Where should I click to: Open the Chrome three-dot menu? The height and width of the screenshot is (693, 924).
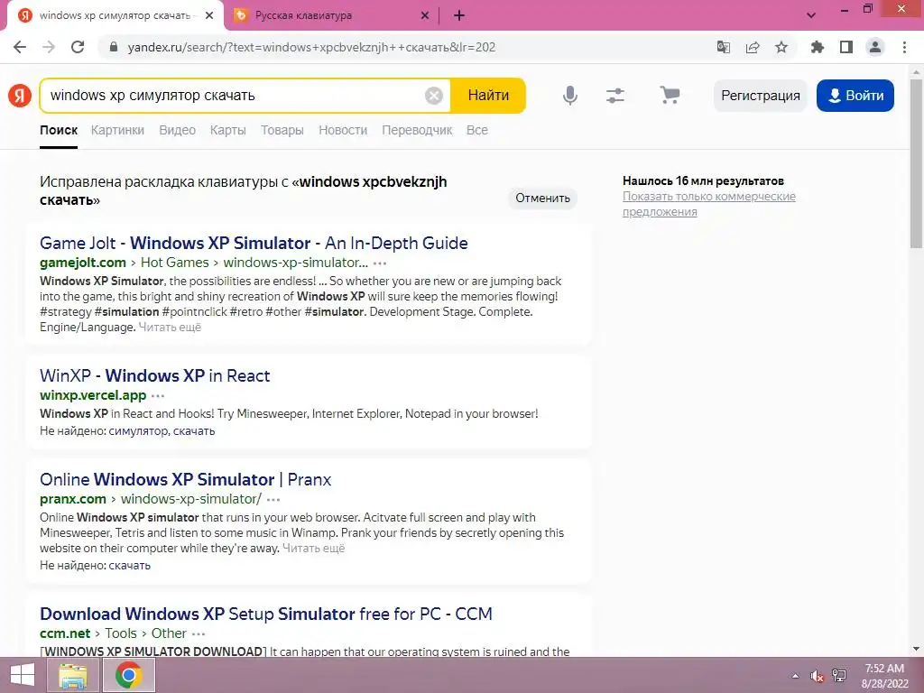pyautogui.click(x=904, y=47)
